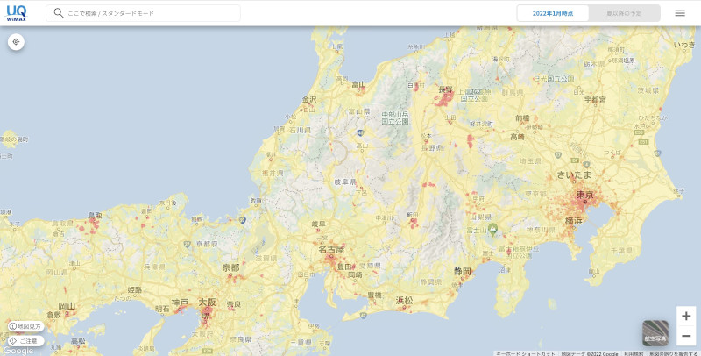Viewport: 701px width, 356px height.
Task: Click the 高松 map label
Action: click(78, 341)
